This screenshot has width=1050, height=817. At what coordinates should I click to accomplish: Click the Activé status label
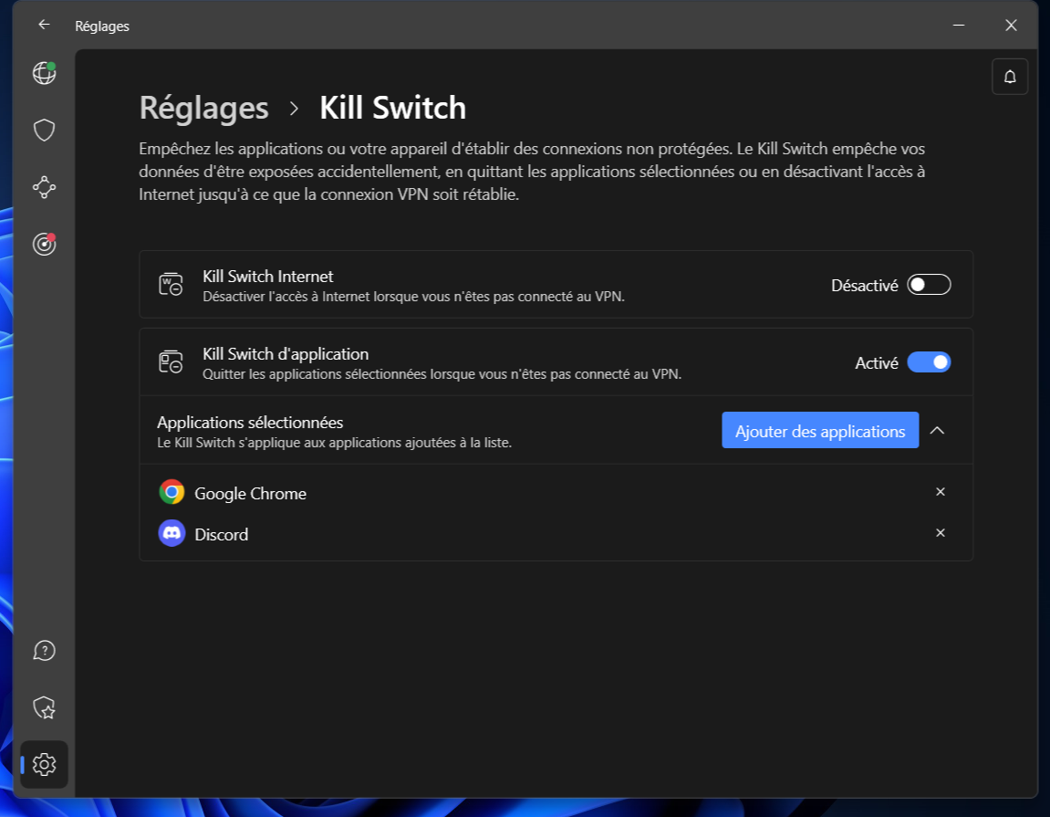[877, 362]
